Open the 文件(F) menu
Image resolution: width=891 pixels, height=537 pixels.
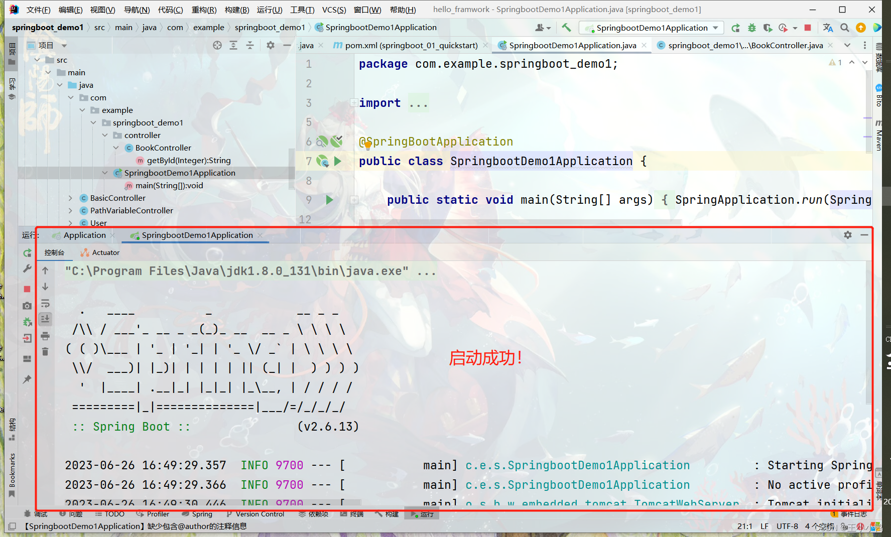(x=38, y=10)
